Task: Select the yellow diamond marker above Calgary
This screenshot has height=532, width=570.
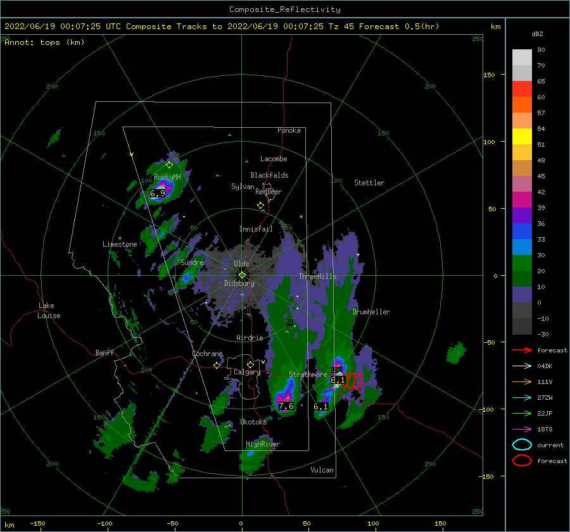Action: coord(250,364)
